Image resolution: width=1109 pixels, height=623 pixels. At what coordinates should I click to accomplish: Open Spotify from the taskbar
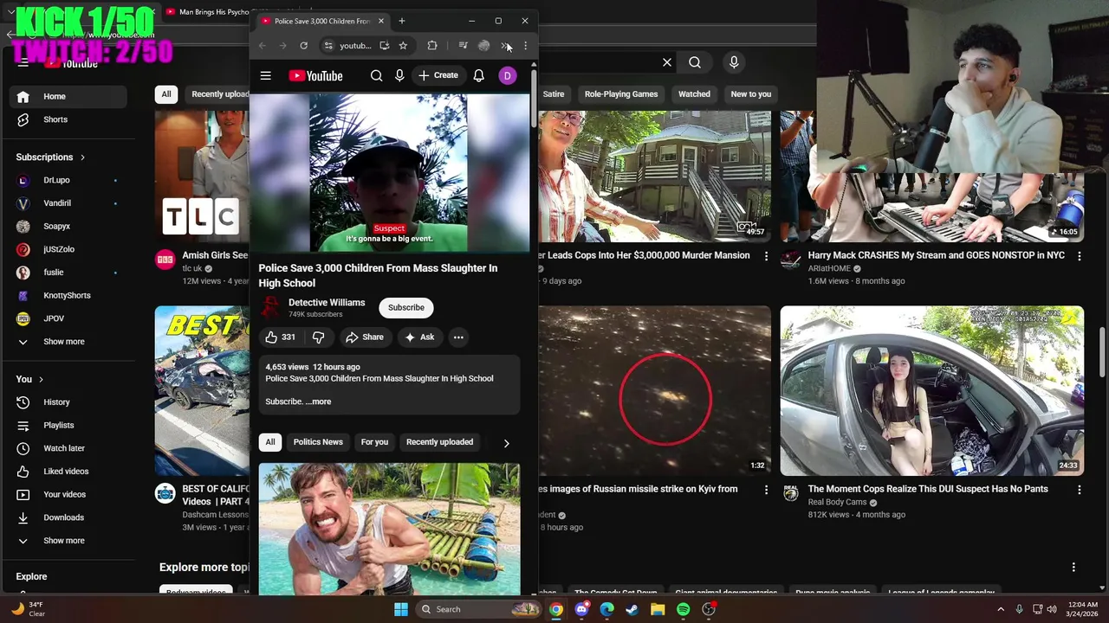683,609
